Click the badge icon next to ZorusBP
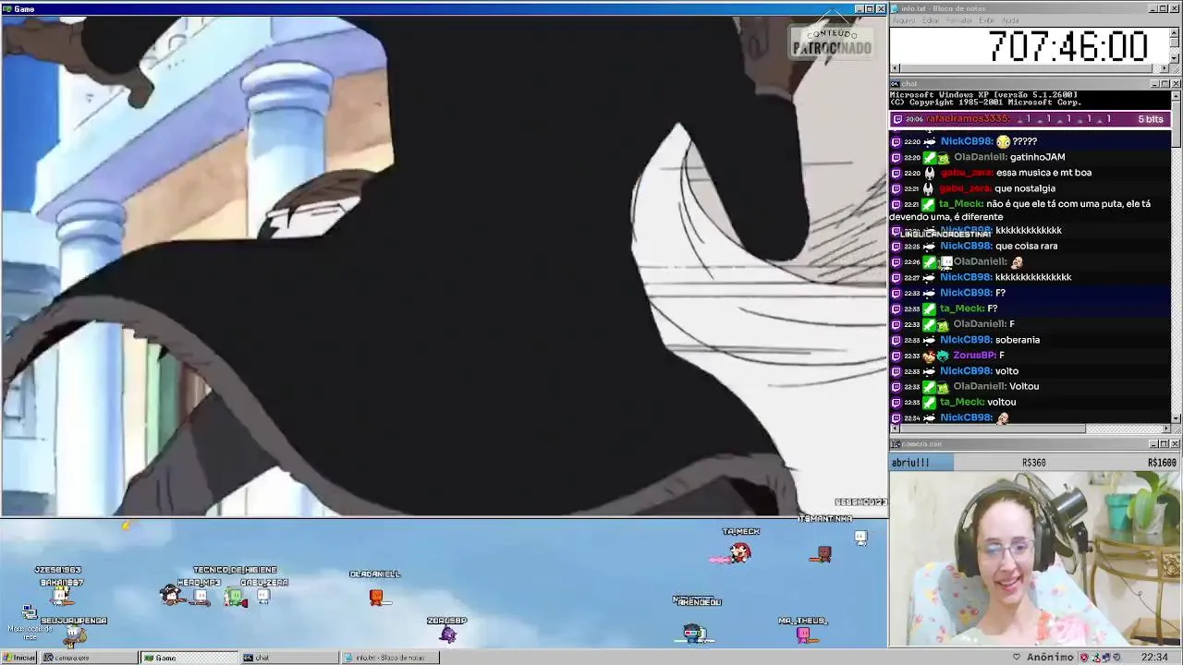 point(943,356)
